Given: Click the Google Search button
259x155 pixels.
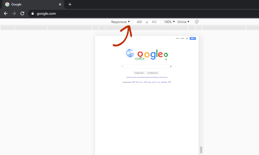Looking at the screenshot, I should 139,73.
